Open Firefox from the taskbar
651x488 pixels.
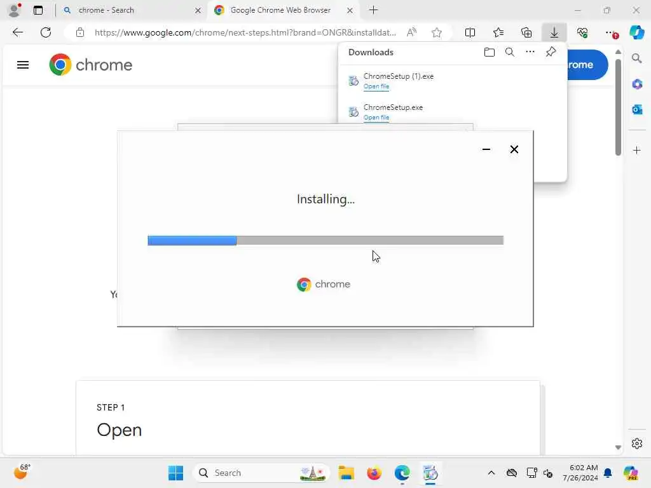tap(374, 473)
